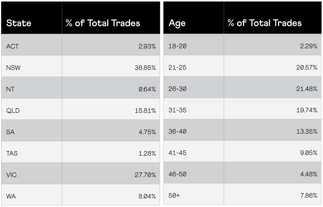This screenshot has width=323, height=207.
Task: Click the 21.48% value
Action: click(307, 89)
